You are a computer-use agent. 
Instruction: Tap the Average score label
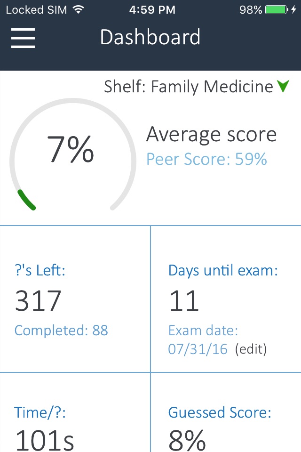(x=211, y=135)
